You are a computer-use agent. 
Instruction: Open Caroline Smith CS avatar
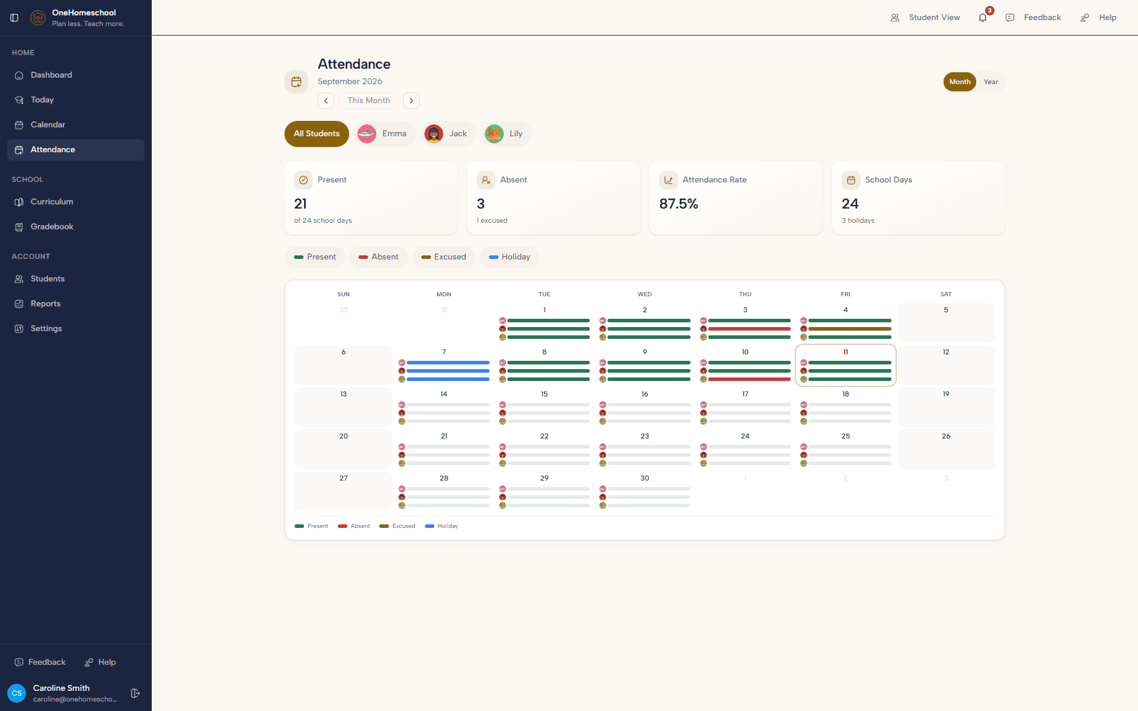(17, 693)
